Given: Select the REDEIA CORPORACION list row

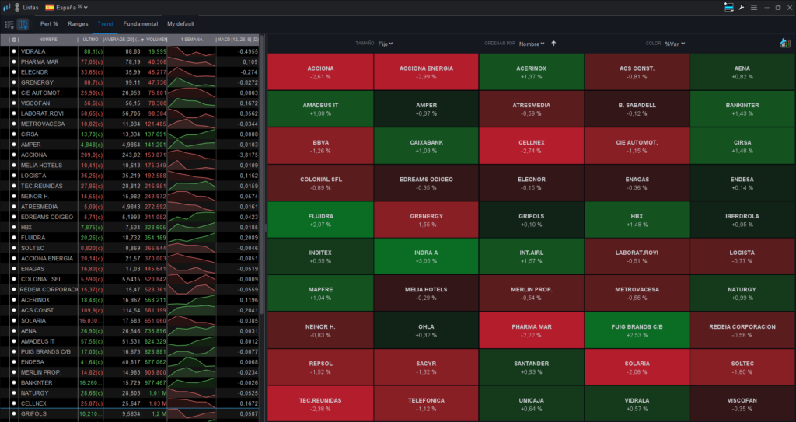Looking at the screenshot, I should [130, 289].
